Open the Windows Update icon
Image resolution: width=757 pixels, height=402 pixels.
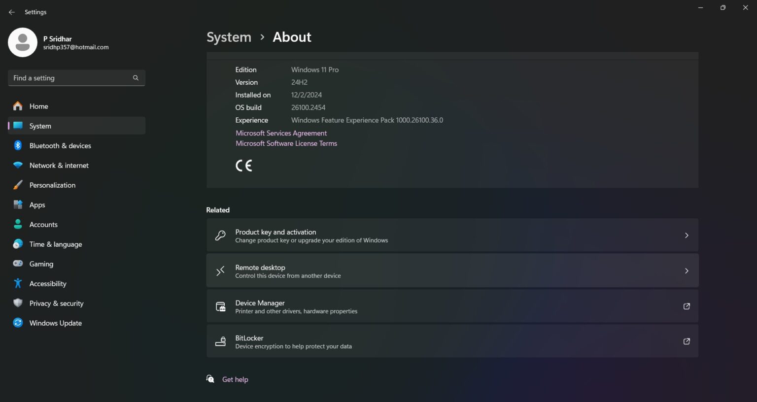(x=18, y=323)
